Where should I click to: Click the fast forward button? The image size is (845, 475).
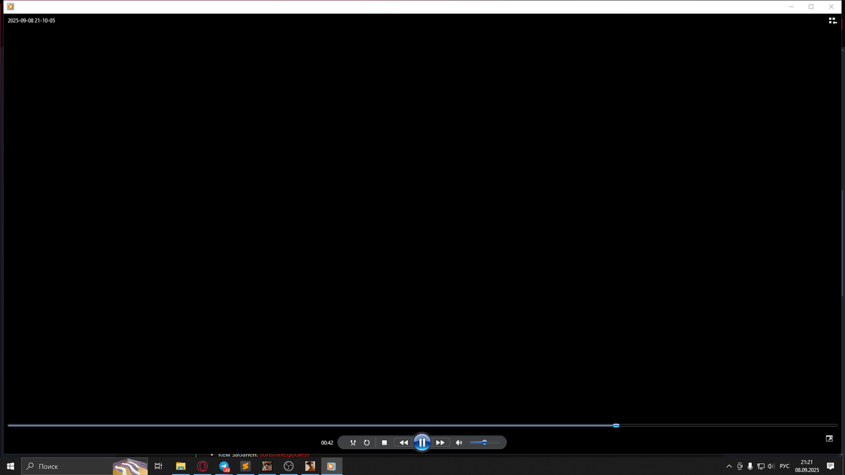[x=440, y=443]
